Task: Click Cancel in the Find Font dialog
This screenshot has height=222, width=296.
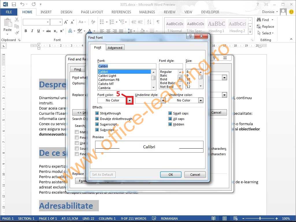Action: pos(195,175)
